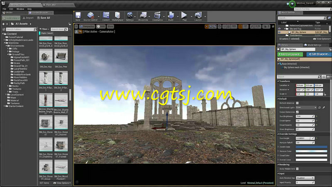Open Auto Receive Input dropdown
This screenshot has height=187, width=332.
coord(305,178)
